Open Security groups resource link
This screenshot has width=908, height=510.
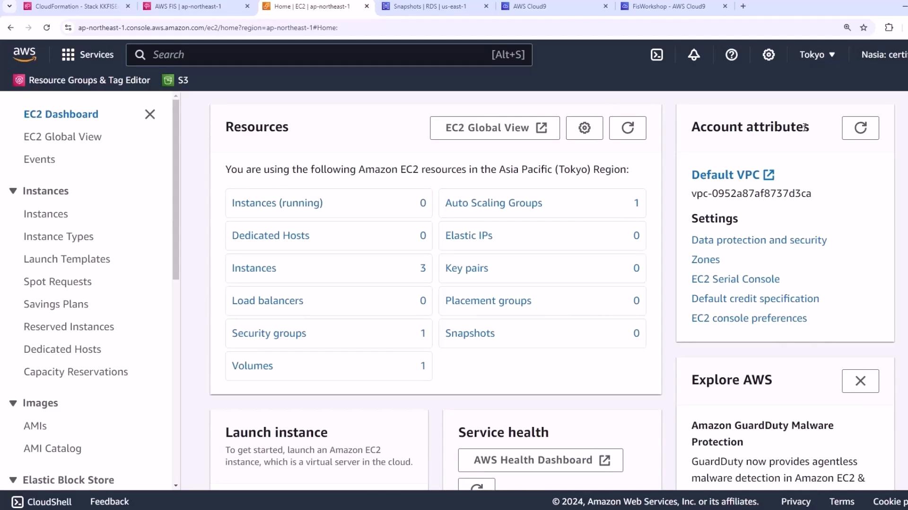[x=269, y=333]
